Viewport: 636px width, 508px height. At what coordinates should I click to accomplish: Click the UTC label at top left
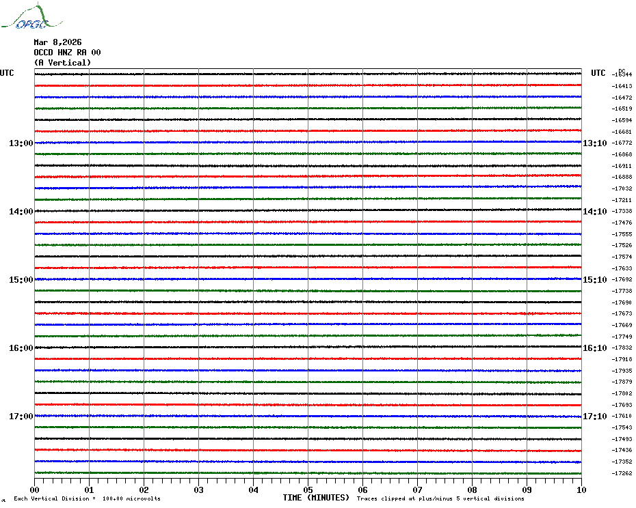point(7,73)
